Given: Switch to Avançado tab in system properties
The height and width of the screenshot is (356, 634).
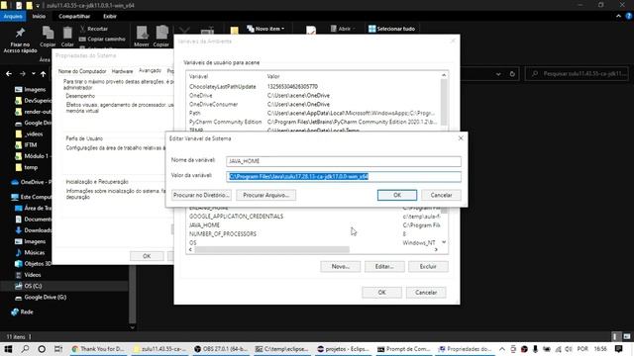Looking at the screenshot, I should pyautogui.click(x=150, y=70).
